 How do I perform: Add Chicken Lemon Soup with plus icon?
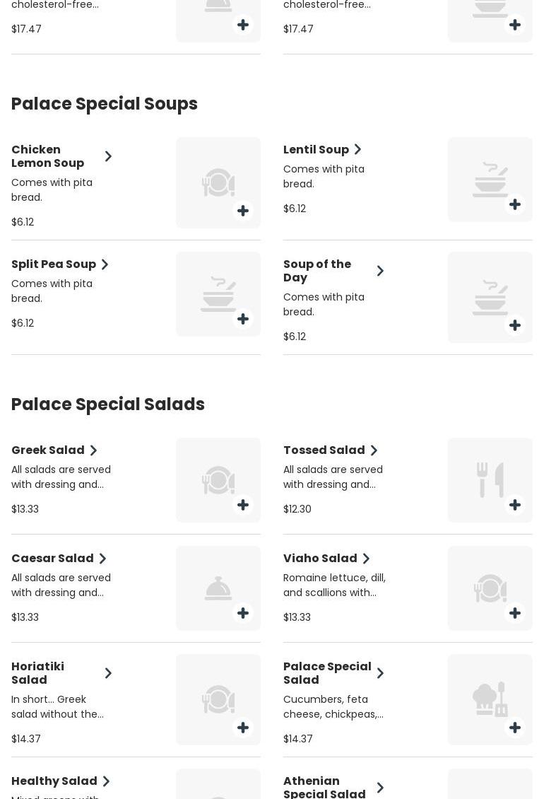point(243,211)
